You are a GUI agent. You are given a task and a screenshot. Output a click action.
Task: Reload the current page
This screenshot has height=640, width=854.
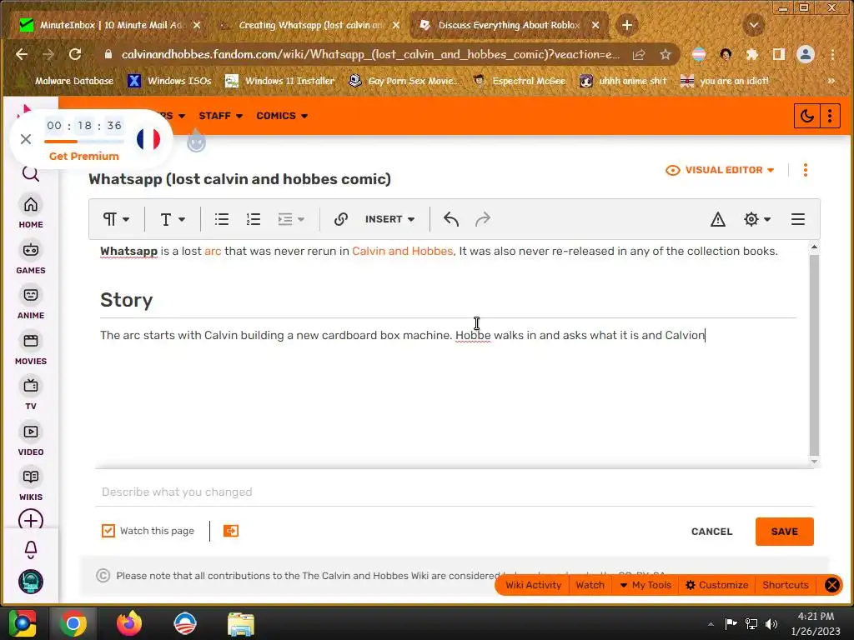click(75, 54)
